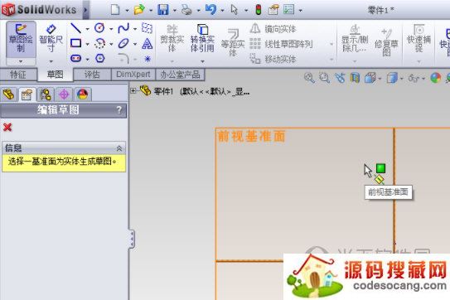Open the Display Style cube icon

coord(392,78)
